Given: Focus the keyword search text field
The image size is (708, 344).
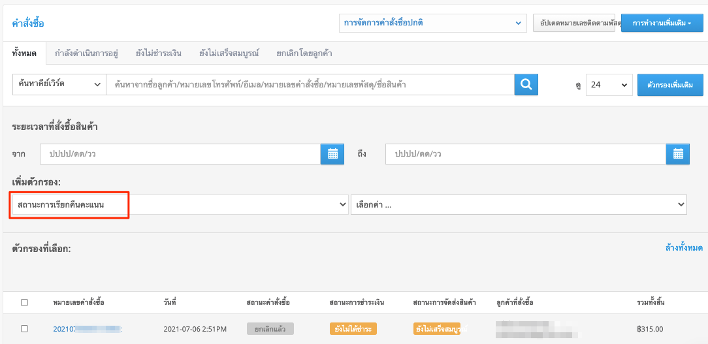Looking at the screenshot, I should coord(310,84).
